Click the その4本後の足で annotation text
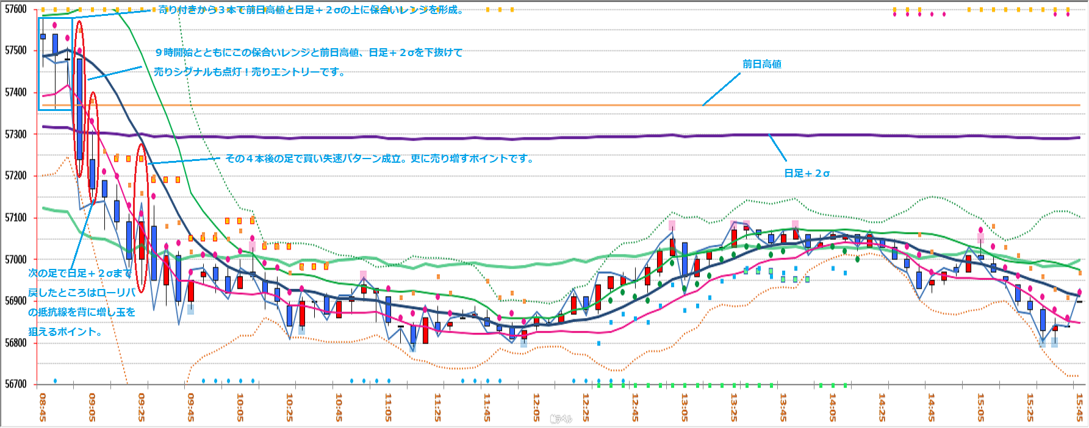Image resolution: width=1089 pixels, height=428 pixels. coord(380,159)
